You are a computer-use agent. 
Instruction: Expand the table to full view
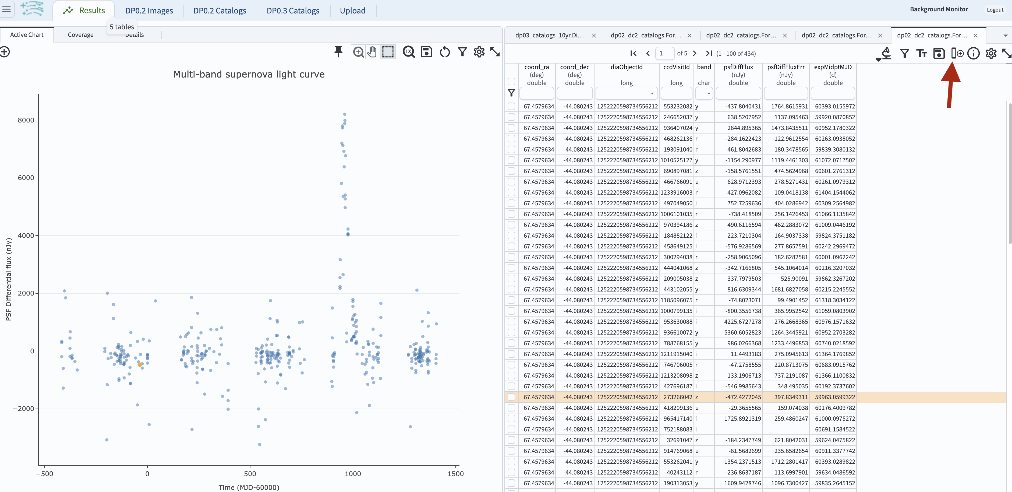click(1007, 53)
